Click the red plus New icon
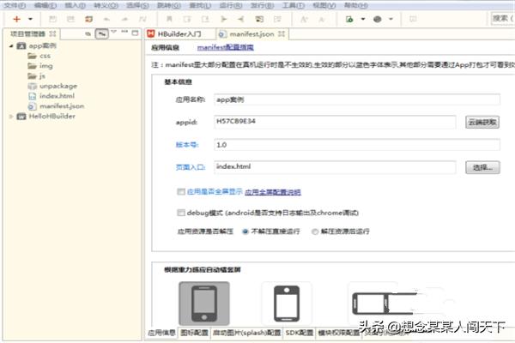Screen dimensions: 515x343 pyautogui.click(x=17, y=18)
